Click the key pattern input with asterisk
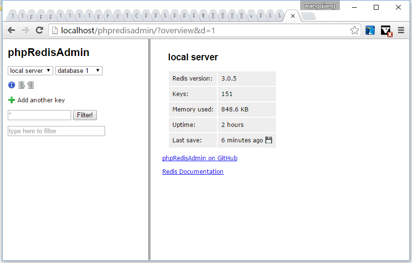This screenshot has height=263, width=412. point(39,115)
